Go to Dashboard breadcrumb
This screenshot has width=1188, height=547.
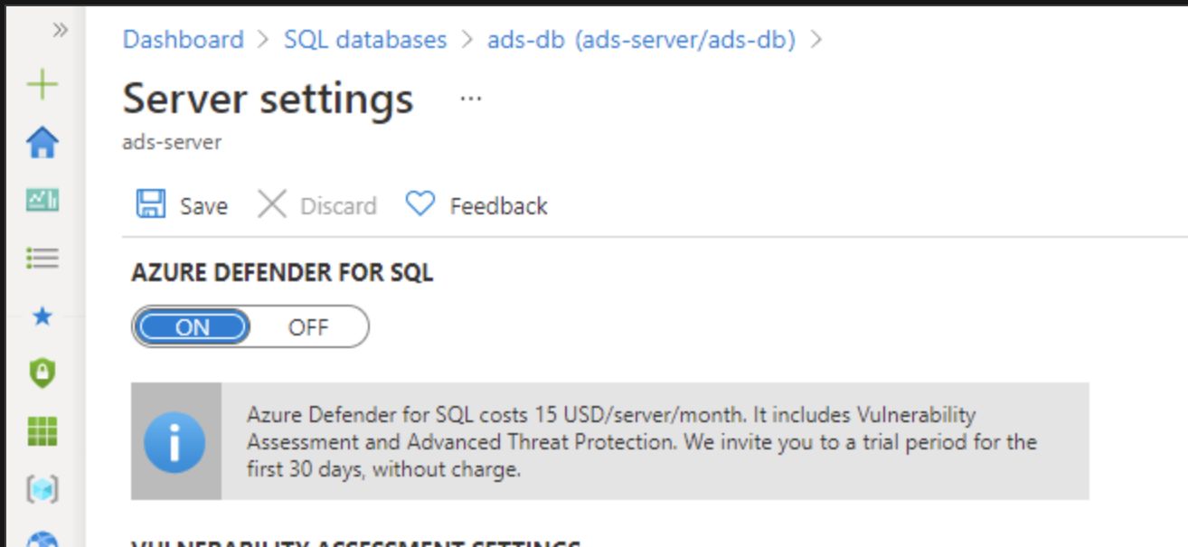pos(183,40)
